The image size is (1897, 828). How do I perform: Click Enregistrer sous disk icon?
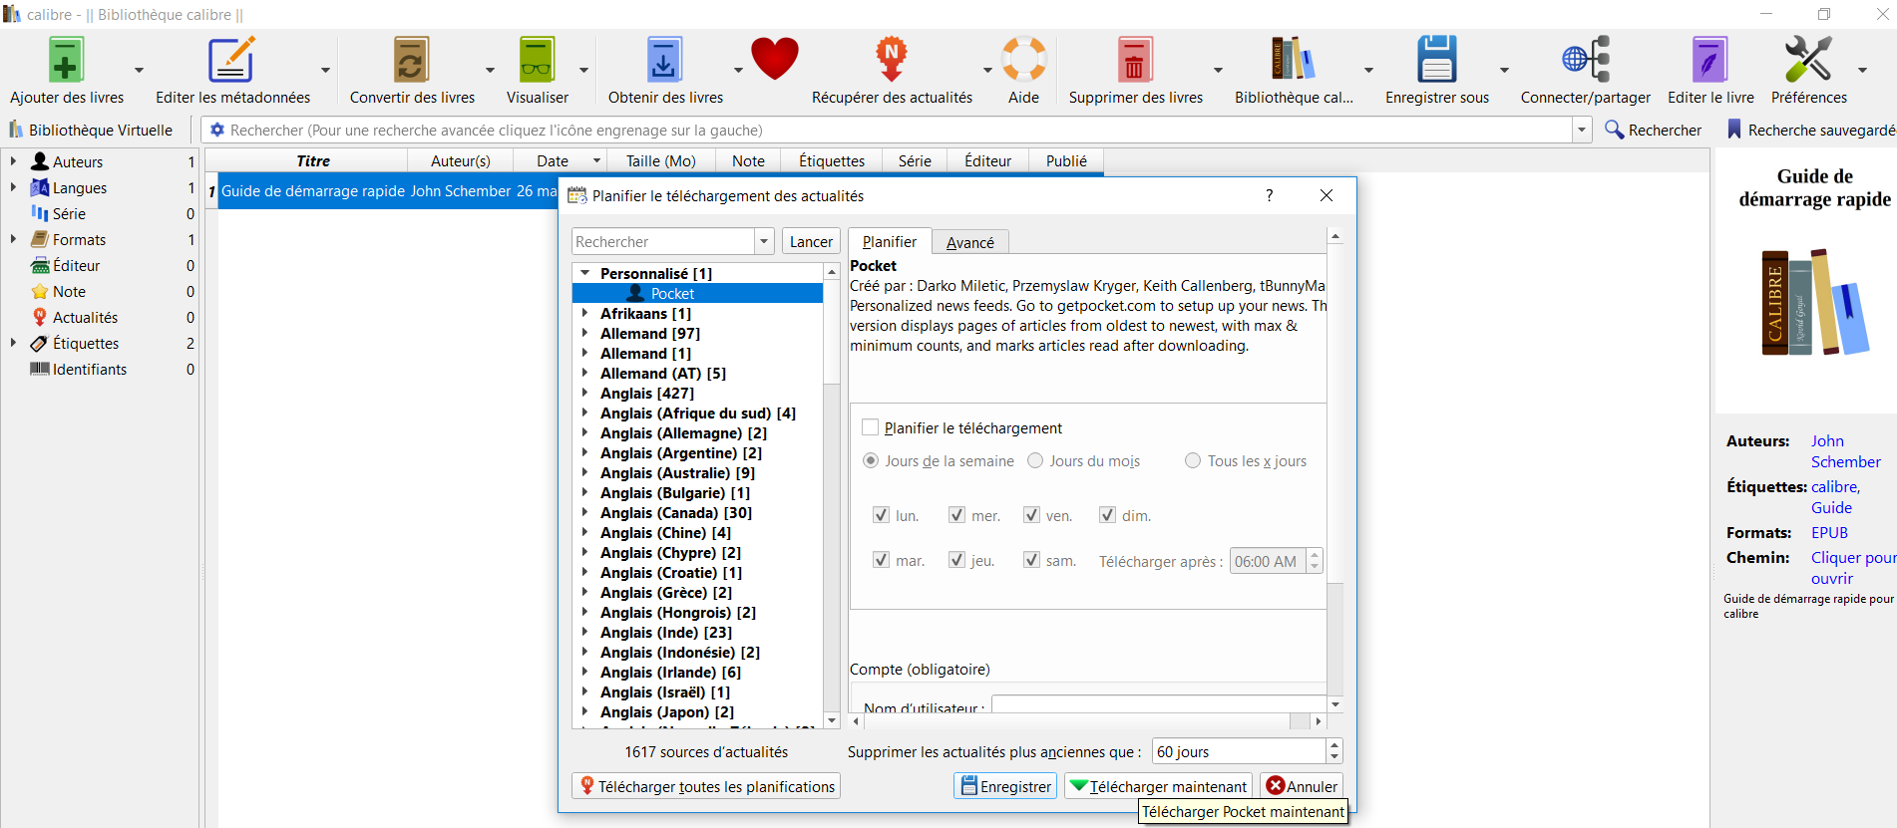coord(1437,61)
